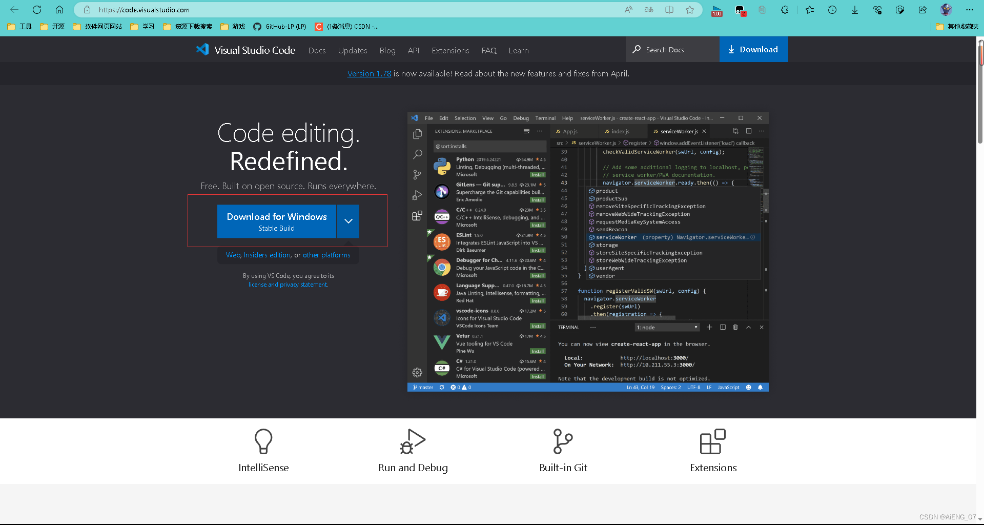Click the Extensions blocks icon at bottom
The image size is (984, 525).
click(713, 441)
